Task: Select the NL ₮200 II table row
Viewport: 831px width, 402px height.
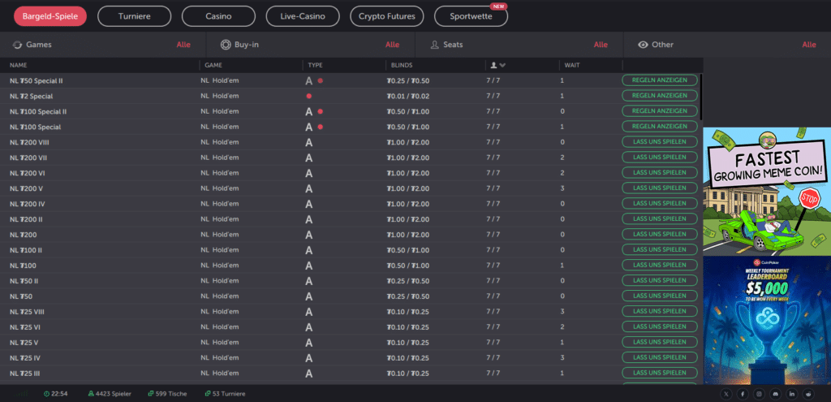Action: pyautogui.click(x=351, y=219)
